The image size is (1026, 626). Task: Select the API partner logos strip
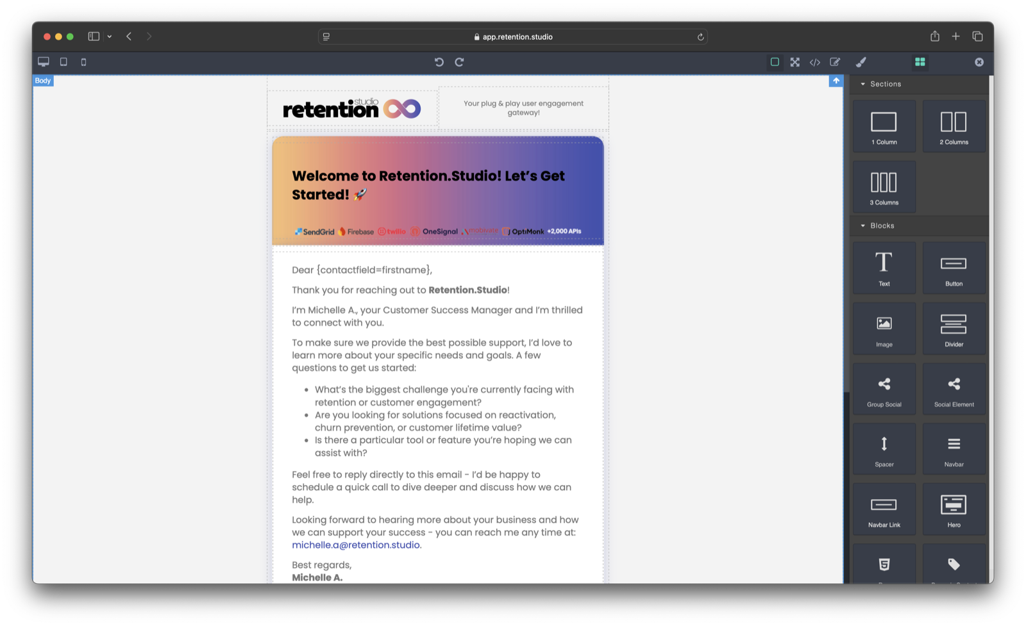(x=438, y=231)
